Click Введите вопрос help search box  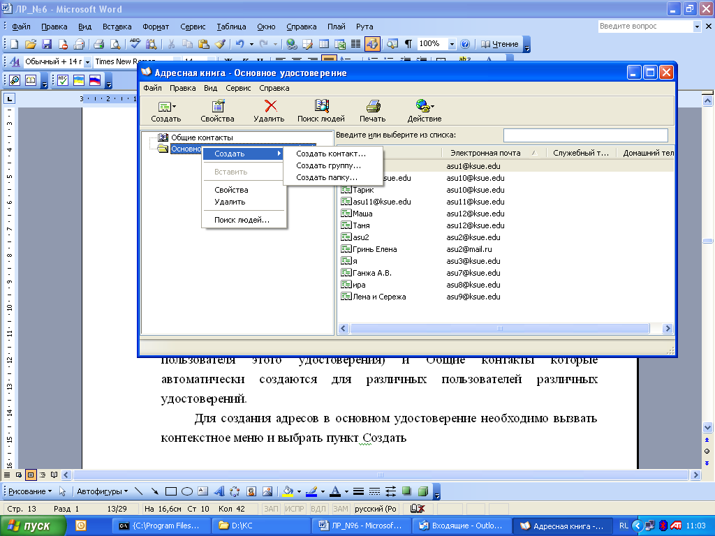point(645,27)
